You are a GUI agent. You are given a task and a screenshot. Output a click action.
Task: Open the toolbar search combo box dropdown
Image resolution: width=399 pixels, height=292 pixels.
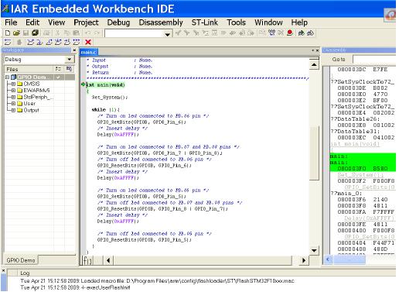click(x=168, y=33)
